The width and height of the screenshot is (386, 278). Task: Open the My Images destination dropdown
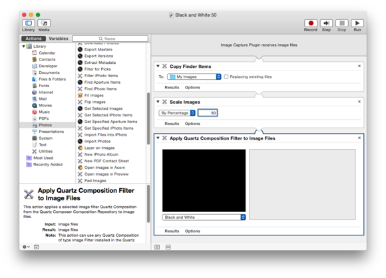click(194, 76)
